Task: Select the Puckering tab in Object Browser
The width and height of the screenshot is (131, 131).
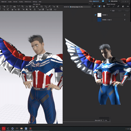Action: [x=118, y=6]
